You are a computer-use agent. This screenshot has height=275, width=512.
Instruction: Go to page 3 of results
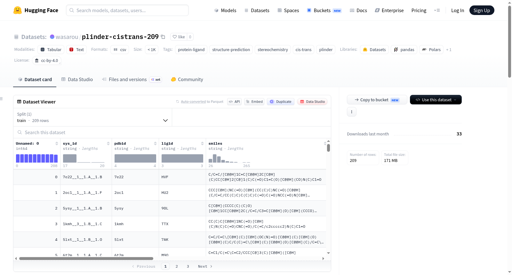point(188,266)
